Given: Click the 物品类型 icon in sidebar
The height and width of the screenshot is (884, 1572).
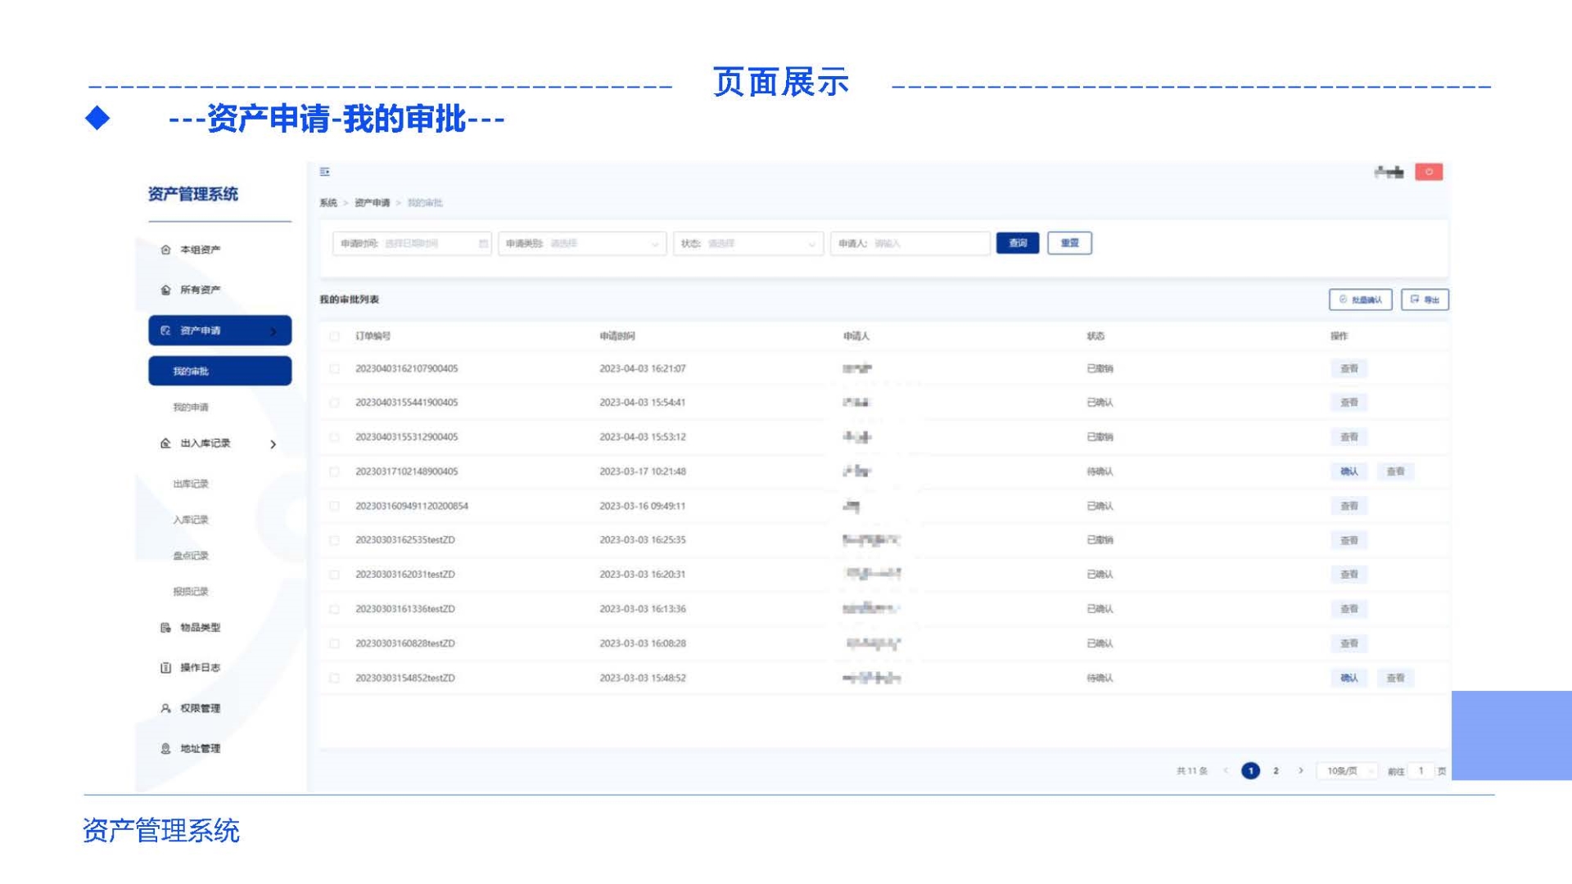Looking at the screenshot, I should 166,628.
